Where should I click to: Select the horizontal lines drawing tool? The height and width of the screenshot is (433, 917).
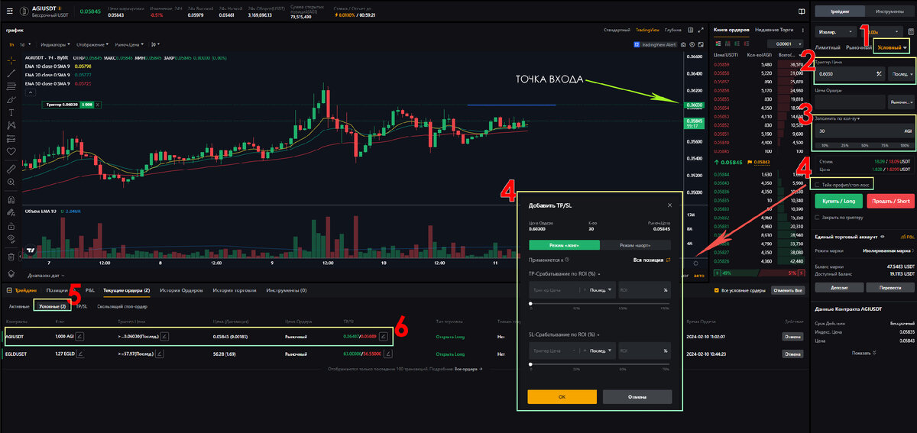(11, 86)
